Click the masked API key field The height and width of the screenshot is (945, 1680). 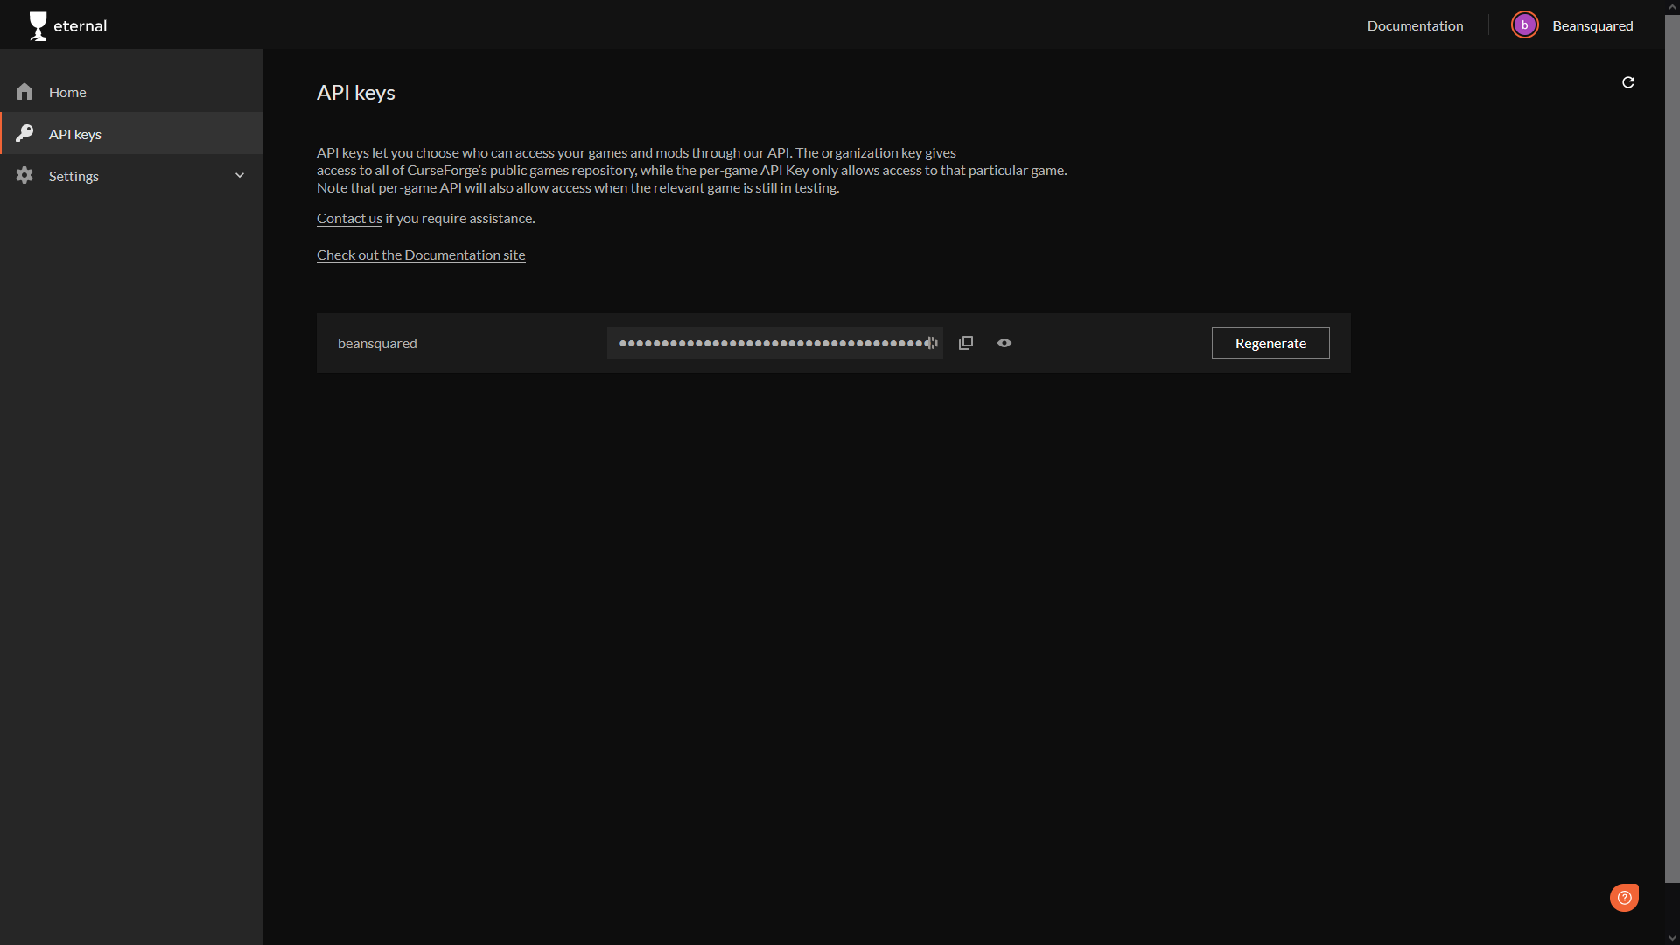coord(774,343)
